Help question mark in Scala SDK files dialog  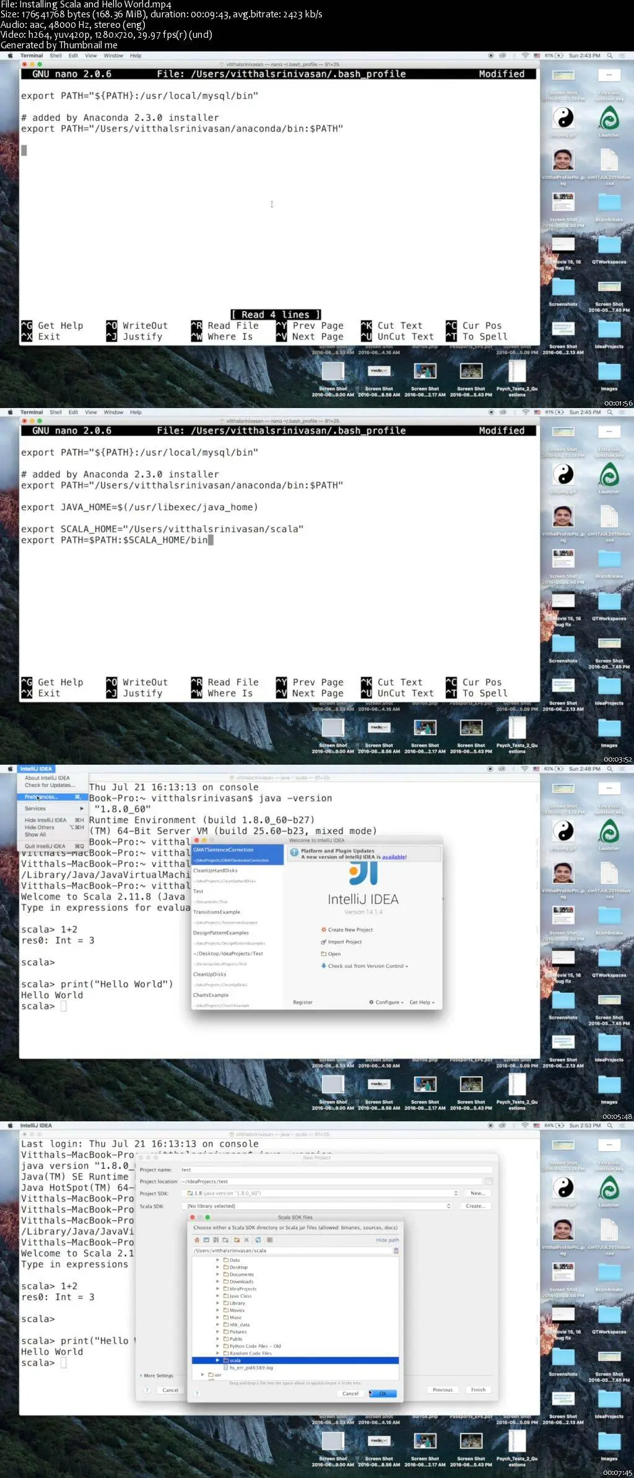[197, 1394]
